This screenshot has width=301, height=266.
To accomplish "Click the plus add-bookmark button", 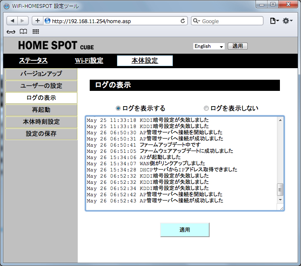I will [x=38, y=21].
